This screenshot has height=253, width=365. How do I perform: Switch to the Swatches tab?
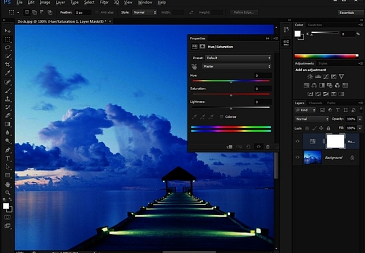pyautogui.click(x=315, y=25)
